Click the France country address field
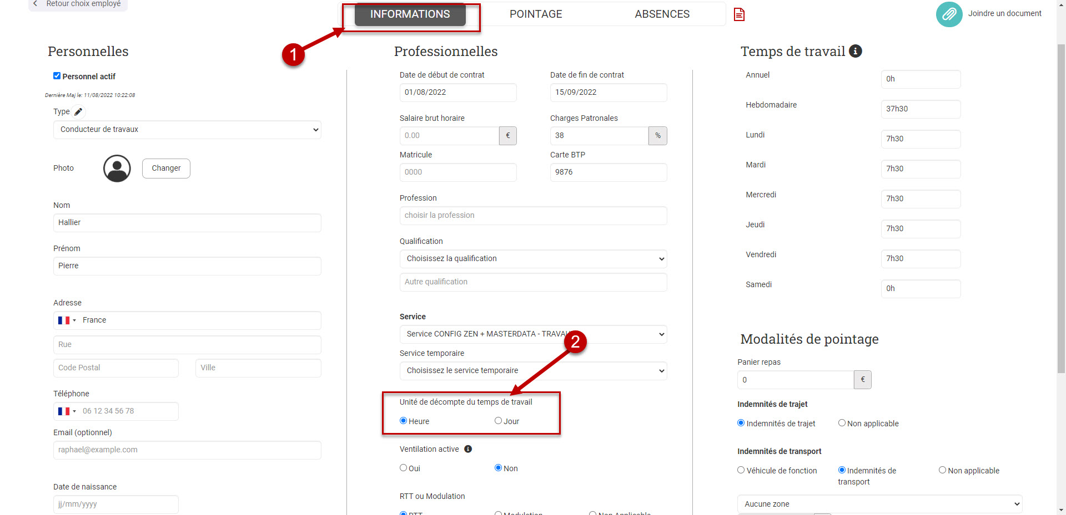The width and height of the screenshot is (1066, 515). pos(187,320)
